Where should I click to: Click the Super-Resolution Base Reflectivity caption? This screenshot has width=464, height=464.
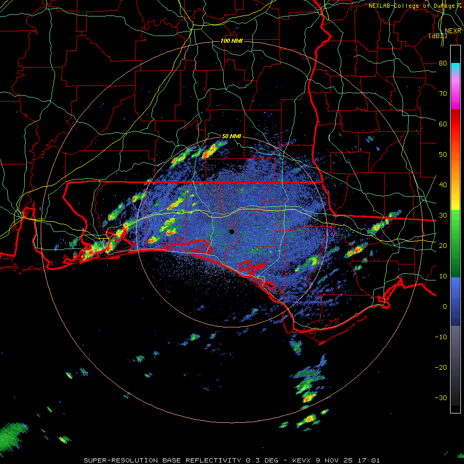pos(231,460)
